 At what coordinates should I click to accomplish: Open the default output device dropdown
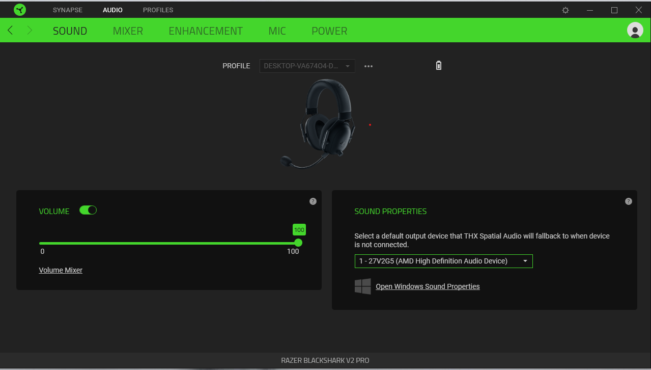click(x=444, y=261)
